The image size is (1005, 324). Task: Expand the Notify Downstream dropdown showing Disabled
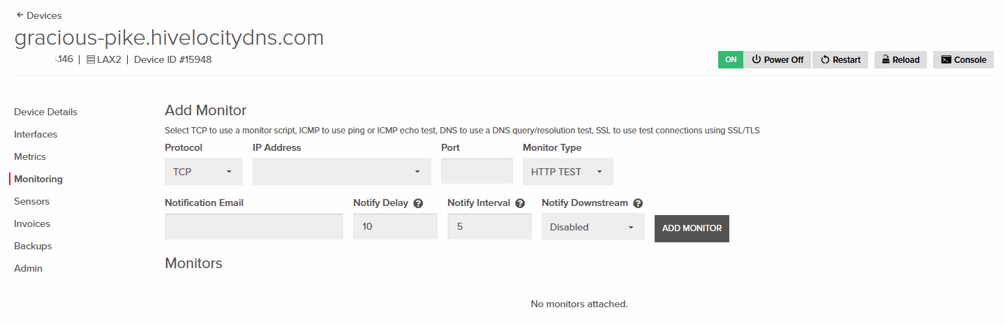(x=593, y=227)
